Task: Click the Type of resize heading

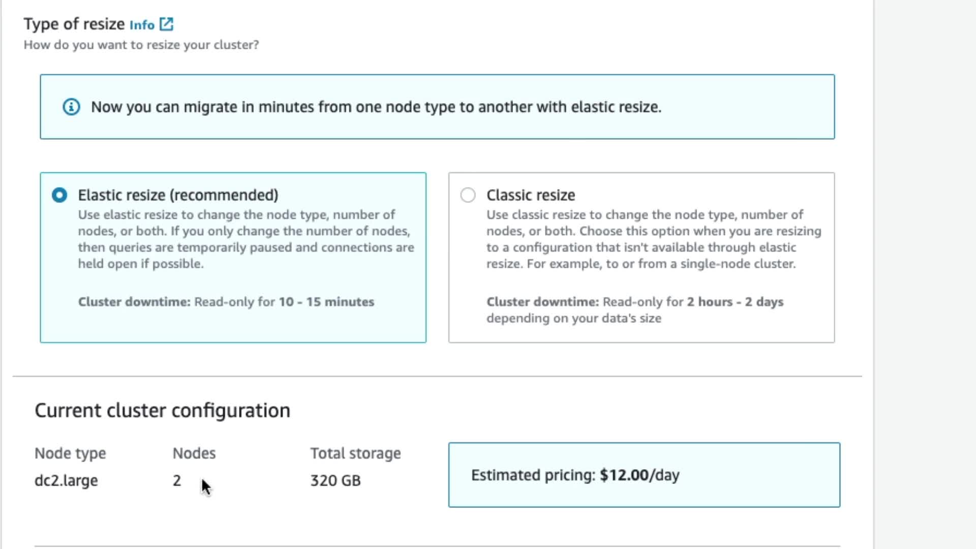Action: coord(74,24)
